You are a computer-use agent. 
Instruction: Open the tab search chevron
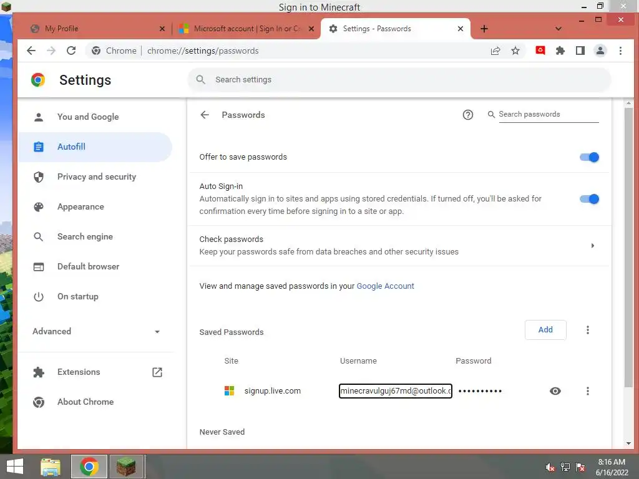(x=559, y=29)
